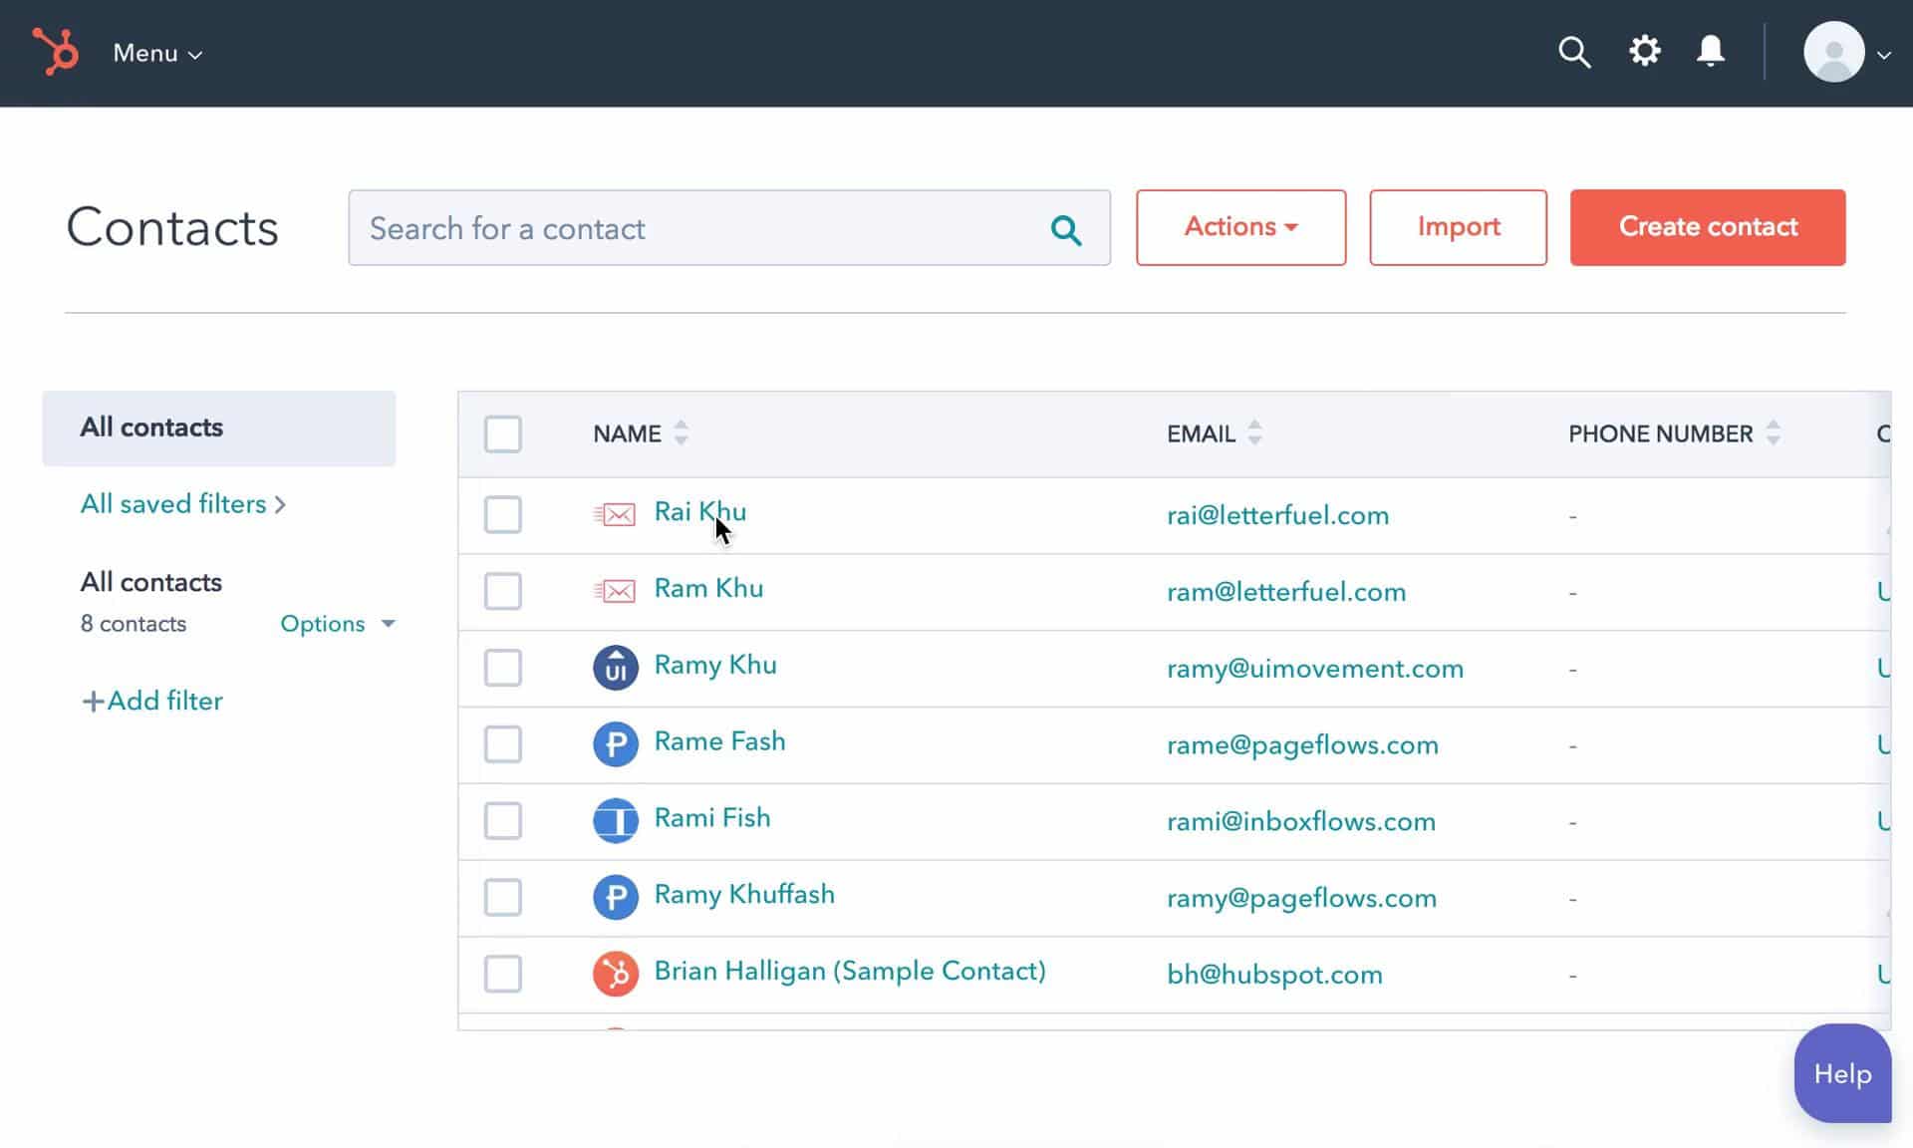Click Create contact button
The height and width of the screenshot is (1148, 1913).
click(1708, 227)
